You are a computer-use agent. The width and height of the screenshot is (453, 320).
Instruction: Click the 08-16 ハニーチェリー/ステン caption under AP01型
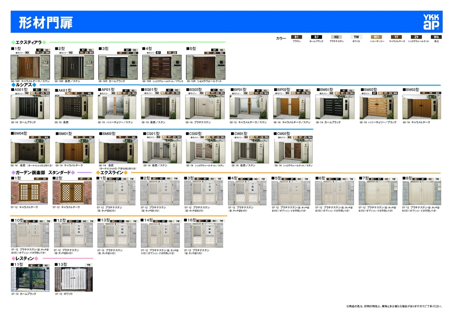[115, 122]
